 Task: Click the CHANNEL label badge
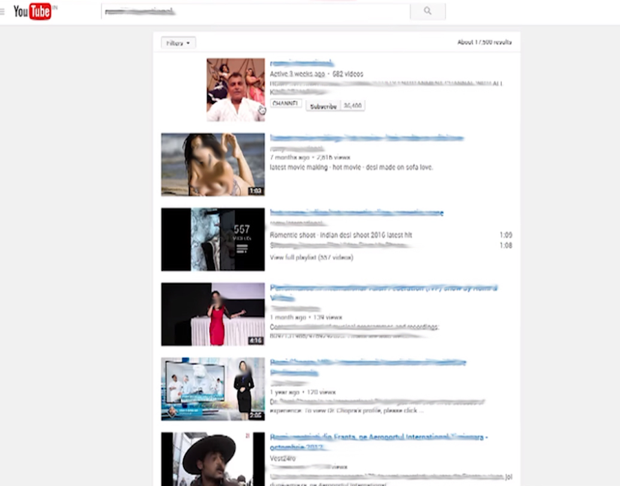pos(285,104)
